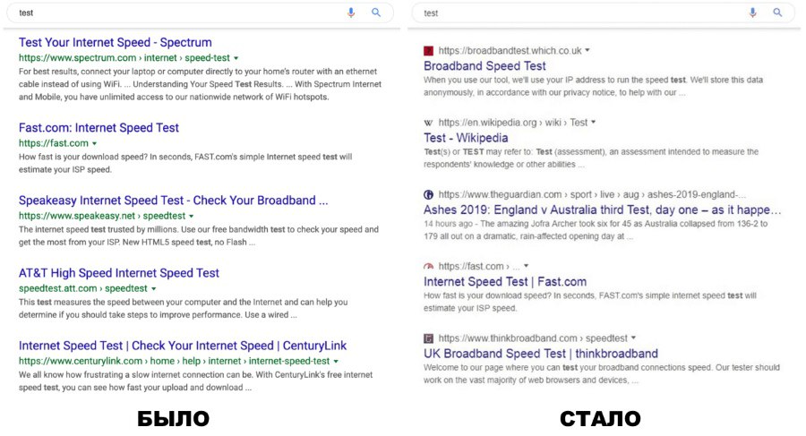Open dropdown arrow after broadbandtest.which.co.uk URL
Viewport: 806px width, 436px height.
[587, 50]
